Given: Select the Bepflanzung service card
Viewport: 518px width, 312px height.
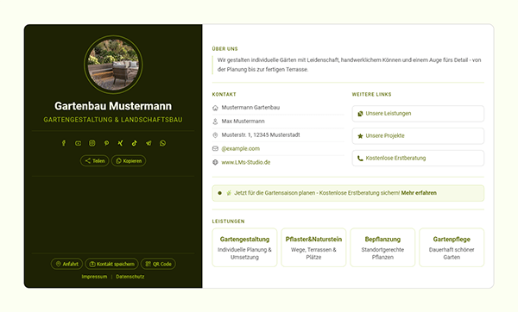Looking at the screenshot, I should click(x=382, y=247).
